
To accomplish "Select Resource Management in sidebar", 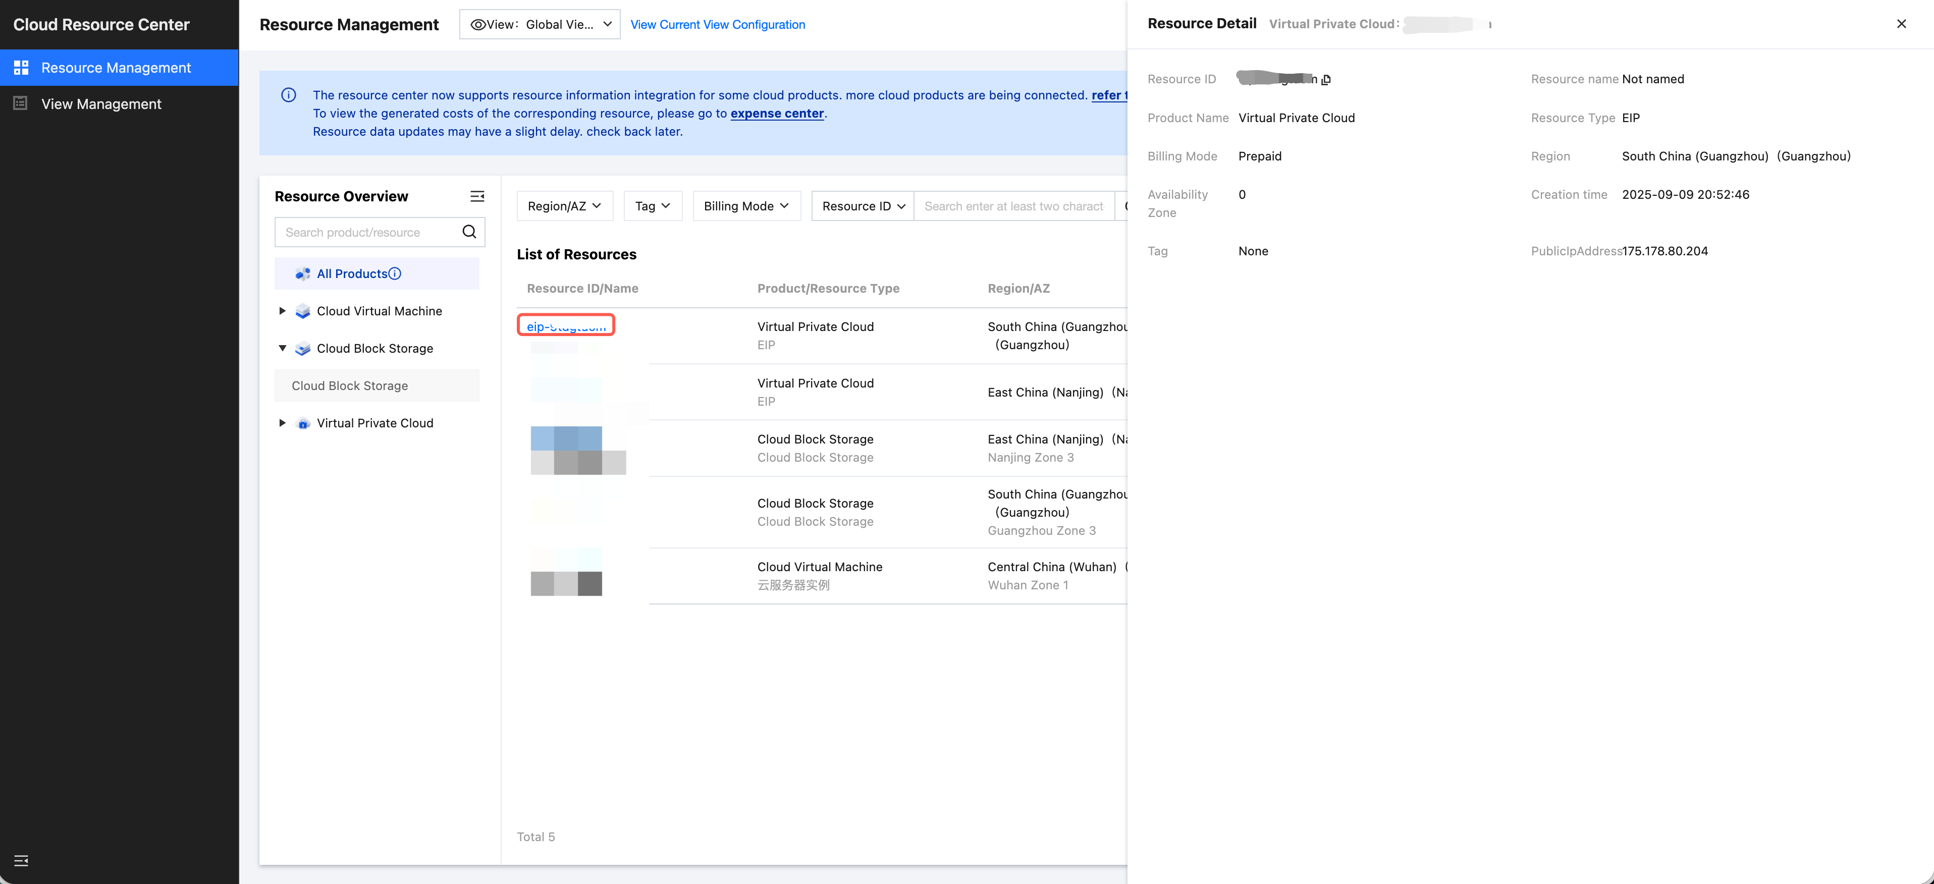I will tap(116, 68).
